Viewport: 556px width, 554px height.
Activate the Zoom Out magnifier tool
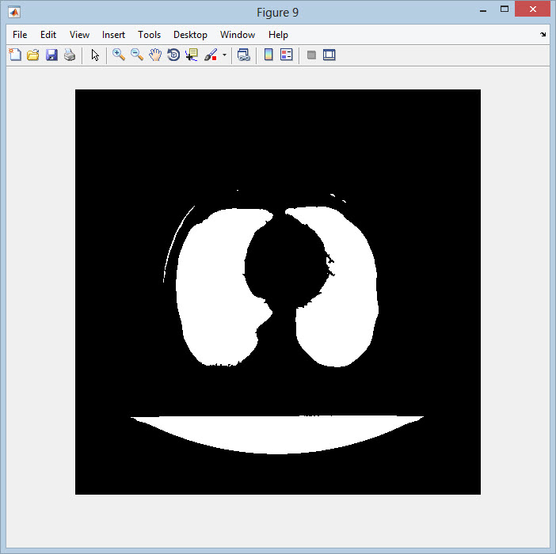click(137, 55)
